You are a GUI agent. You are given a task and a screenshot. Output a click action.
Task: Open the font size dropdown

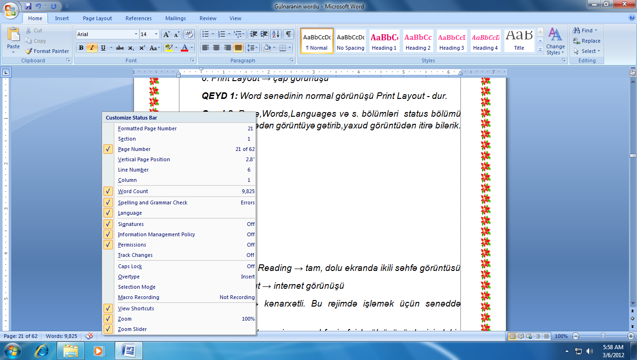point(156,34)
